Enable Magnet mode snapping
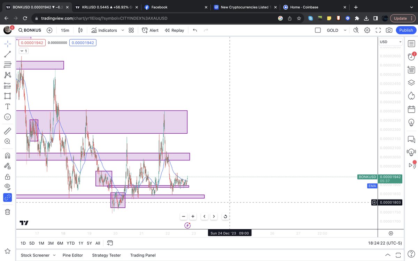 tap(8, 156)
